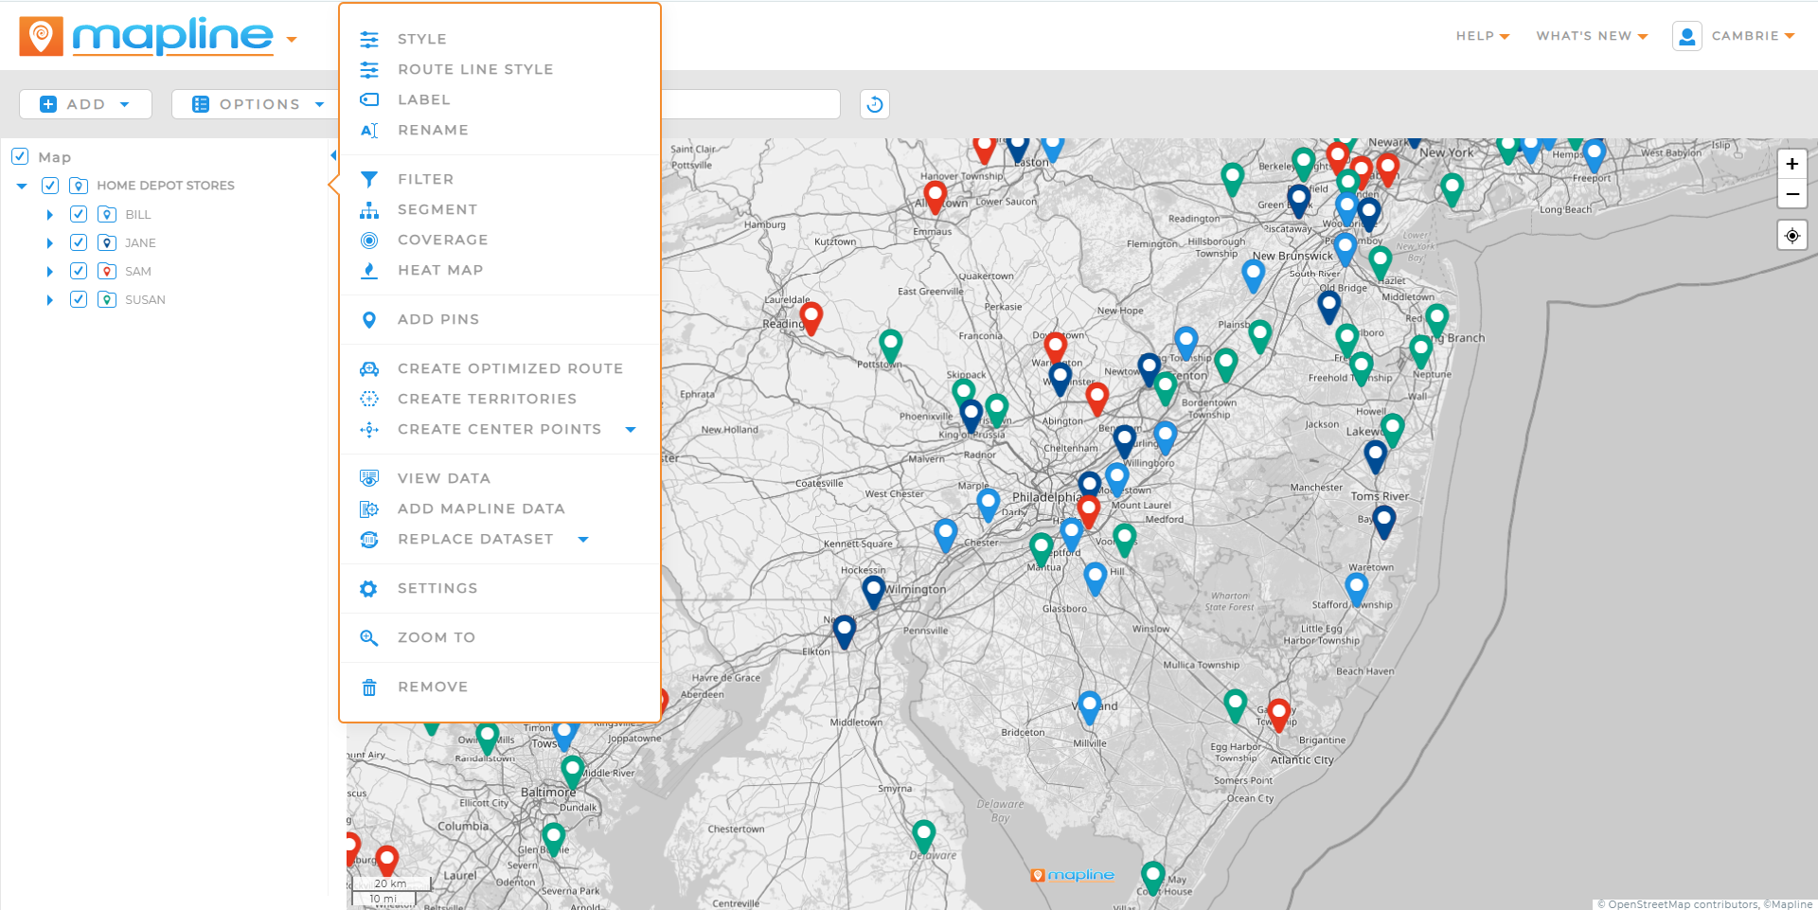Open the ADD dropdown
This screenshot has width=1818, height=910.
coord(85,104)
